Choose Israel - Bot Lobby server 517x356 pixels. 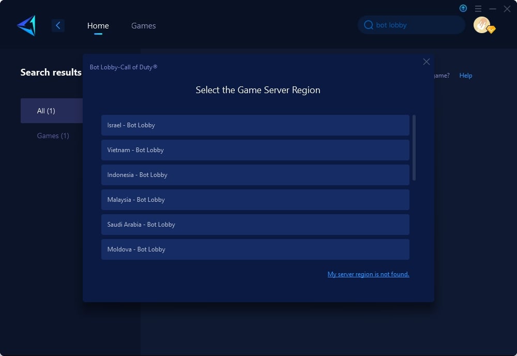tap(255, 125)
